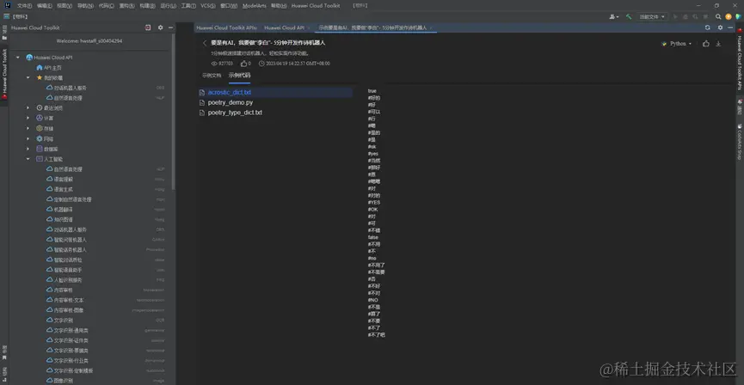The image size is (744, 385).
Task: Collapse the Huawei Cloud API root node
Action: (18, 58)
